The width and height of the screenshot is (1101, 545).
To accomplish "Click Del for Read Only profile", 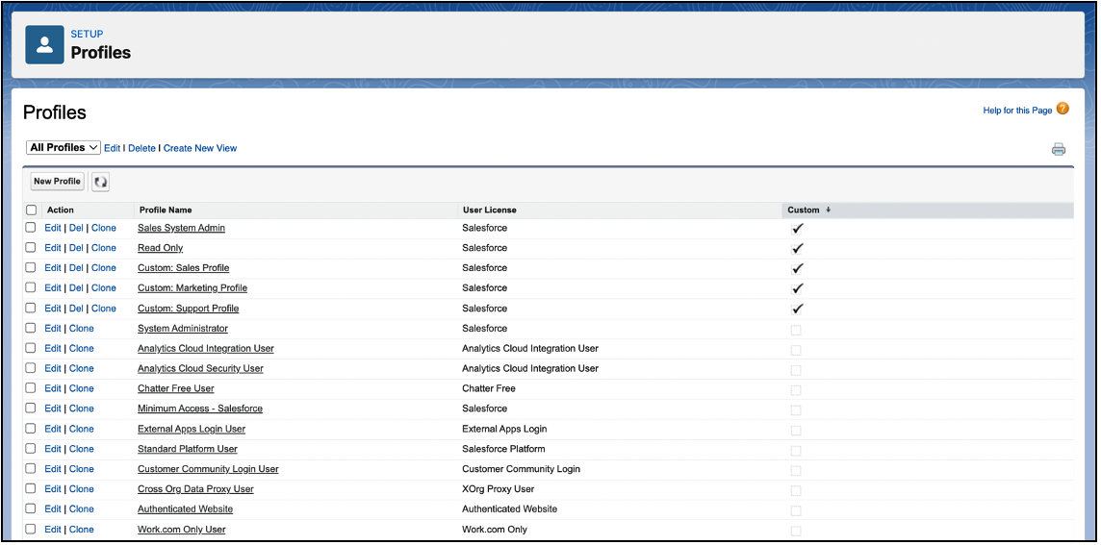I will tap(76, 248).
